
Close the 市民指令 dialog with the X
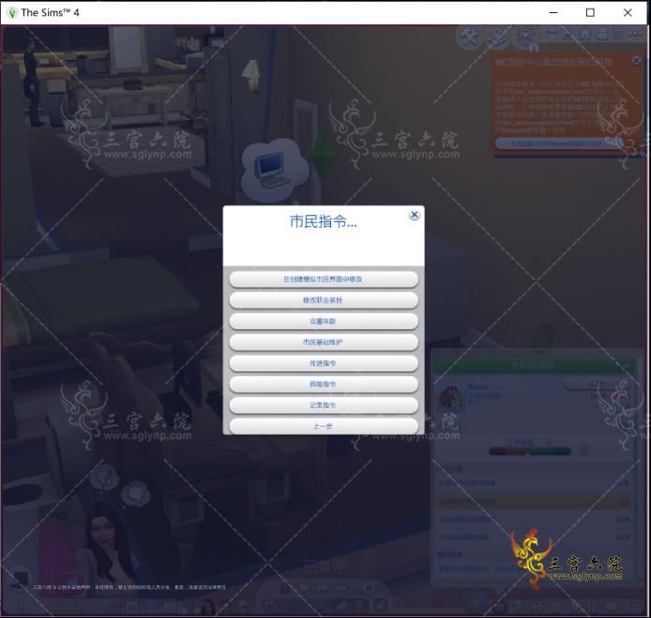point(414,215)
